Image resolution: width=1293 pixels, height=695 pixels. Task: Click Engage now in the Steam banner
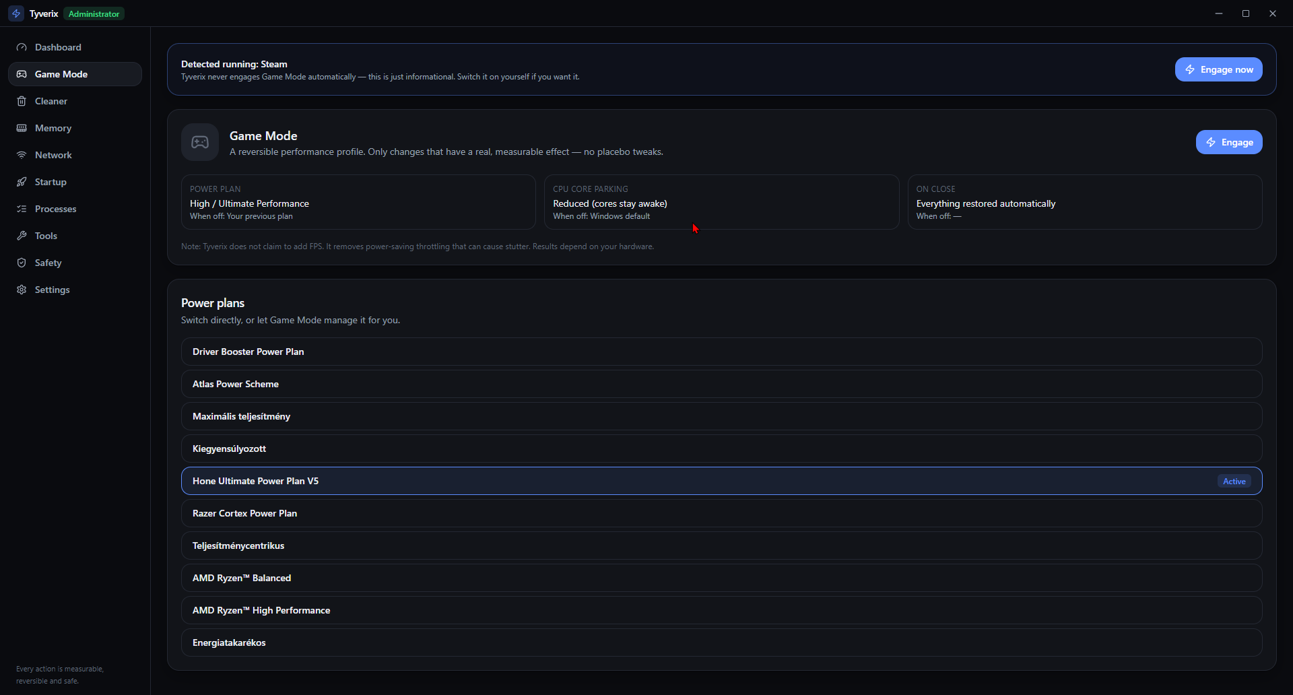[x=1218, y=69]
